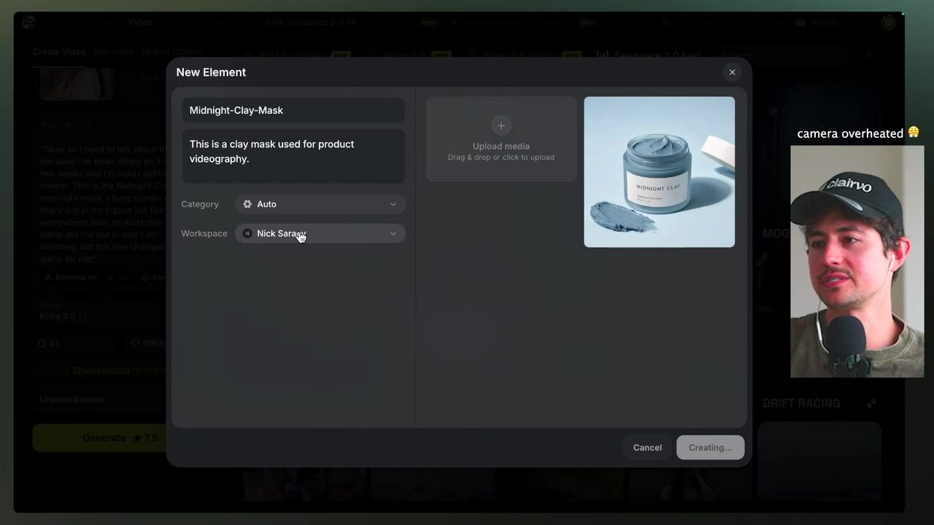Click the background Generate button

click(x=101, y=438)
